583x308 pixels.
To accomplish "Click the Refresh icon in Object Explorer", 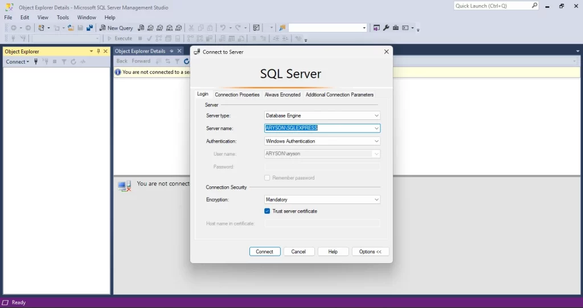I will (x=73, y=61).
